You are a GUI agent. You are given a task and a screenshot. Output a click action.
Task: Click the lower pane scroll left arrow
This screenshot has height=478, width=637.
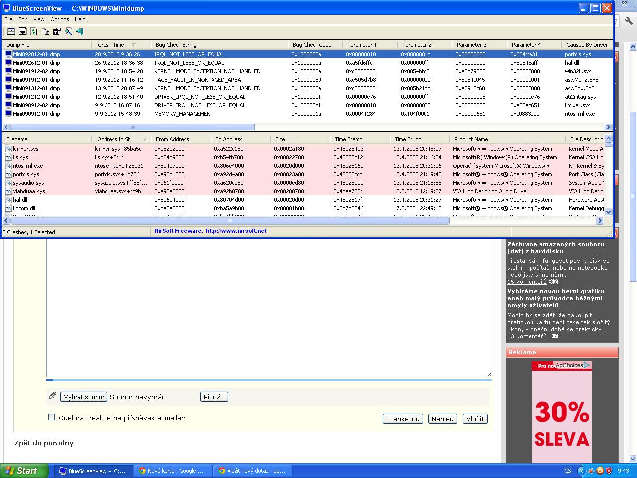tap(7, 220)
